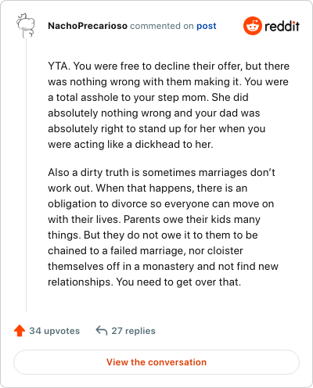This screenshot has height=388, width=313.
Task: Click the word "YTA" starting the comment
Action: tap(58, 66)
